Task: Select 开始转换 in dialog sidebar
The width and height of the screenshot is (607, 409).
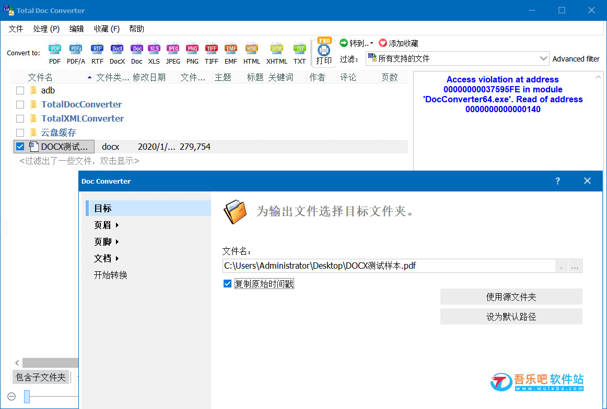Action: pos(111,275)
